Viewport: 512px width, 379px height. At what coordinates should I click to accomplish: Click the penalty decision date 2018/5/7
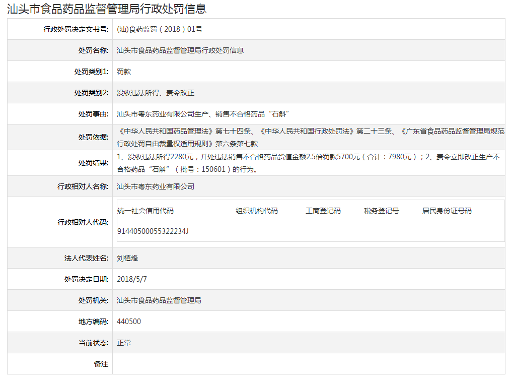coord(131,279)
